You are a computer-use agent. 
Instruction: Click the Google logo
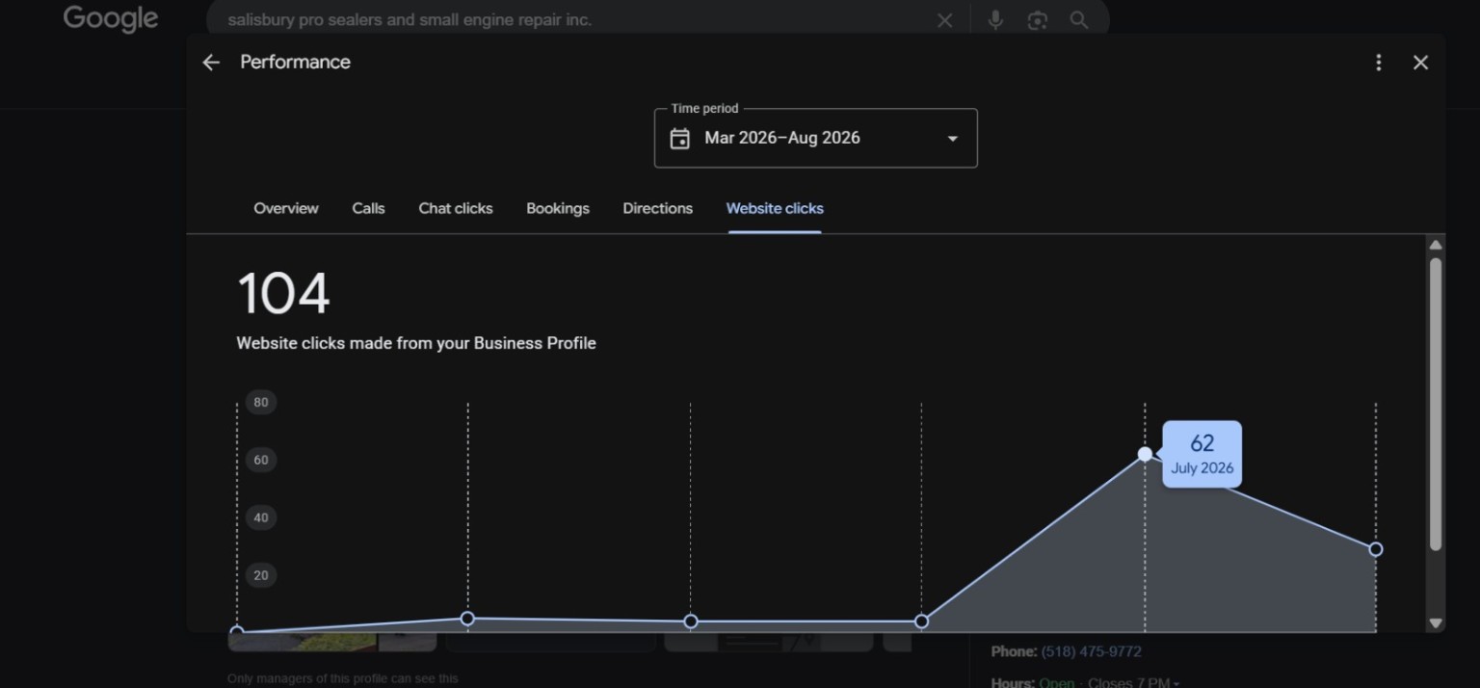pyautogui.click(x=111, y=19)
